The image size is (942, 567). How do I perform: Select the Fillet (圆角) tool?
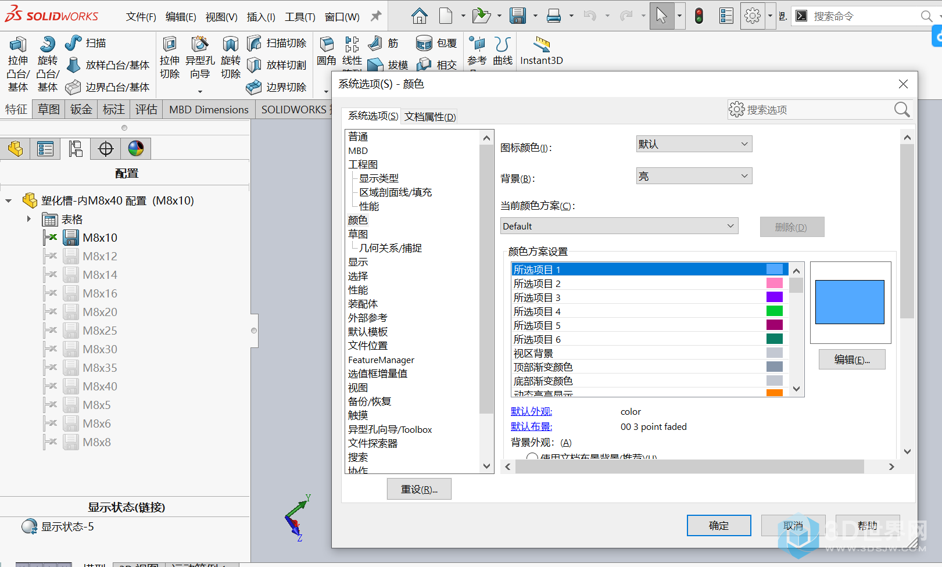327,51
